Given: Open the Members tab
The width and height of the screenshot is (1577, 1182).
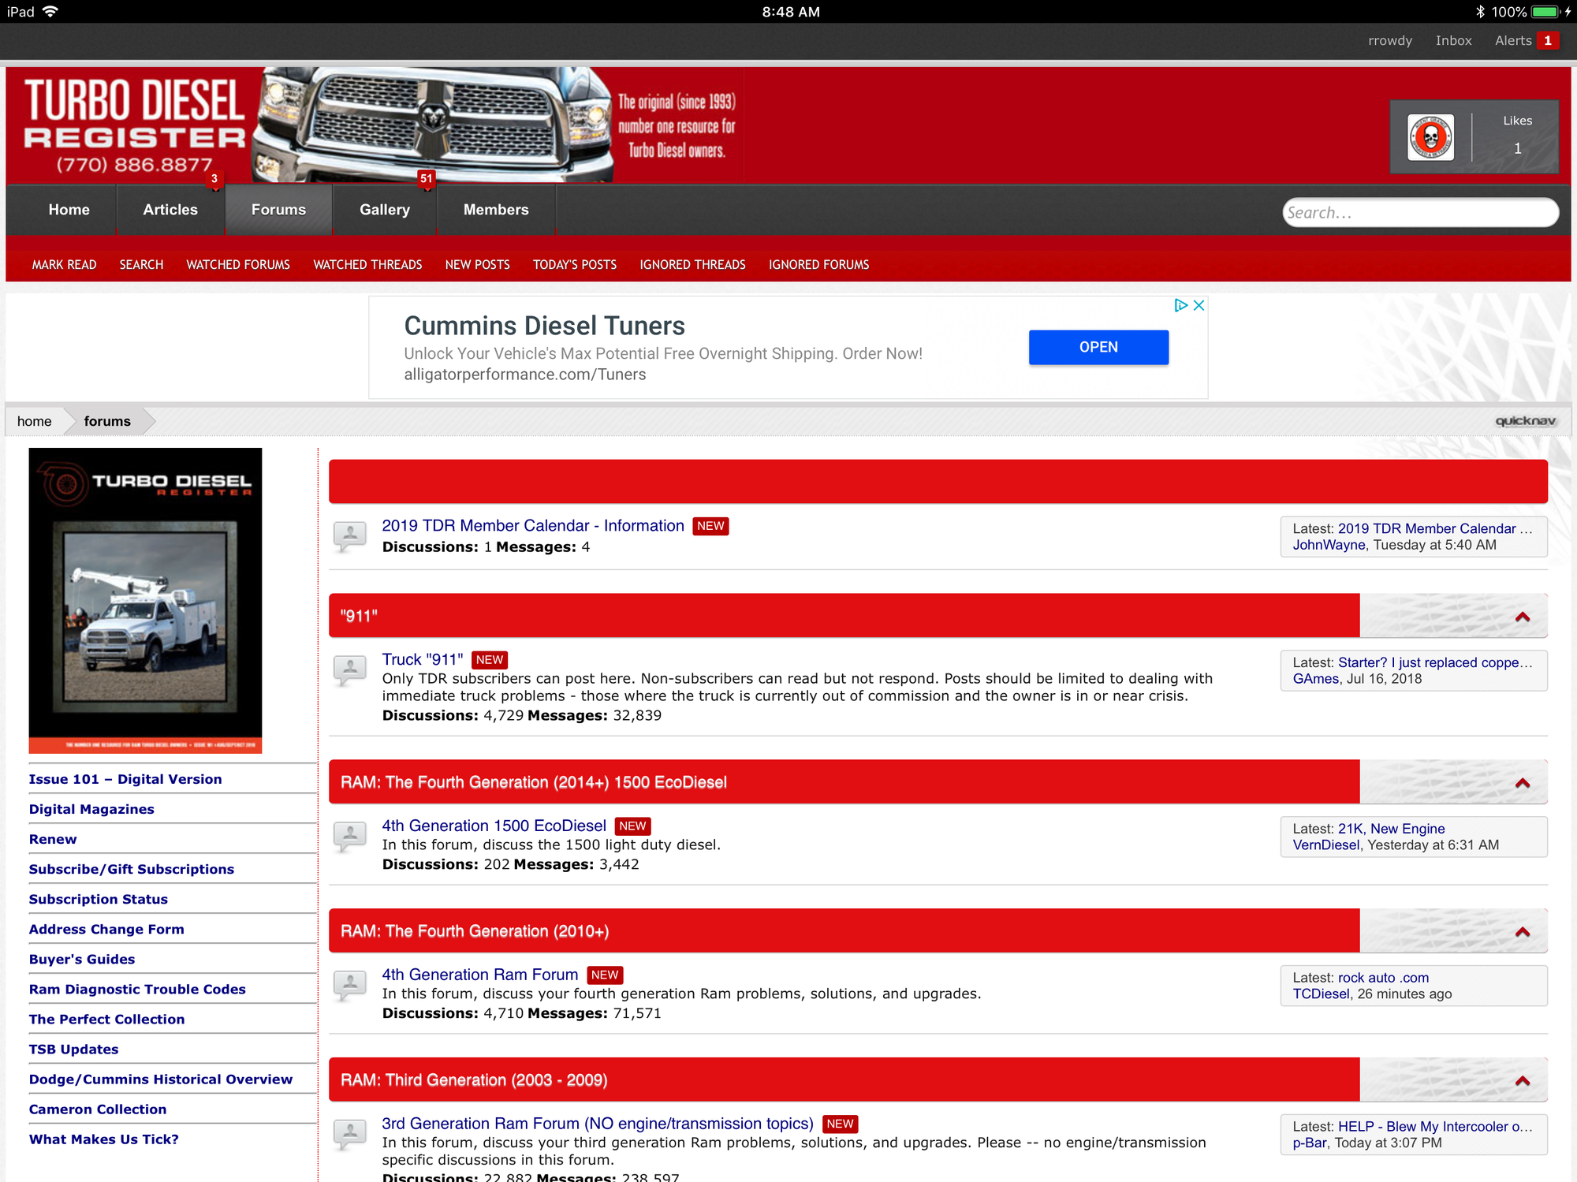Looking at the screenshot, I should (x=496, y=210).
